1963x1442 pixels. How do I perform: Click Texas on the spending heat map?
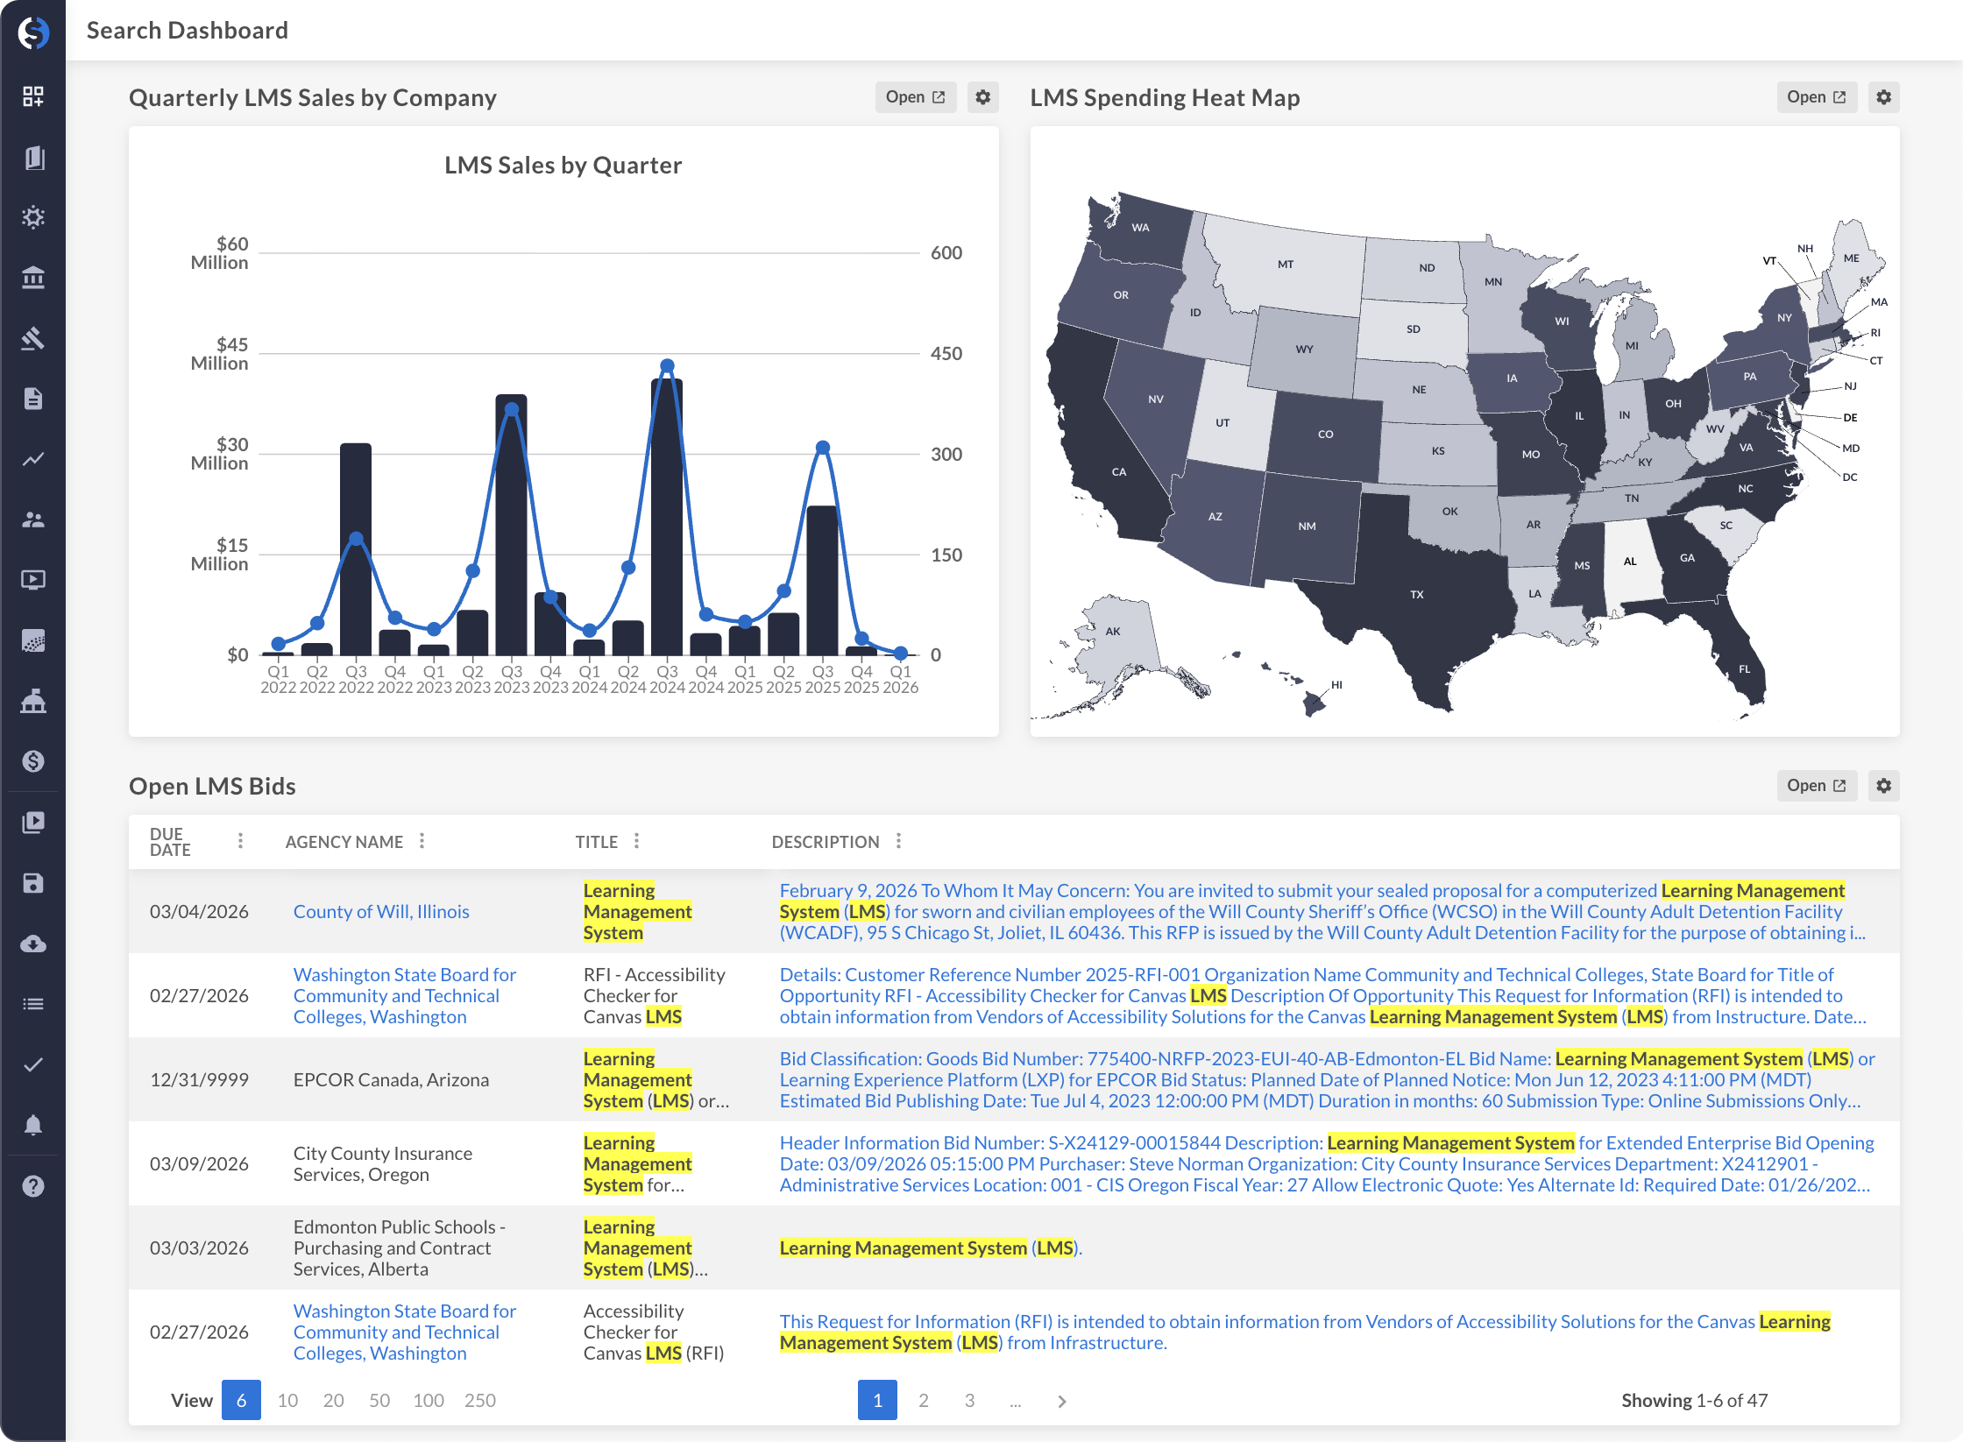[1417, 594]
